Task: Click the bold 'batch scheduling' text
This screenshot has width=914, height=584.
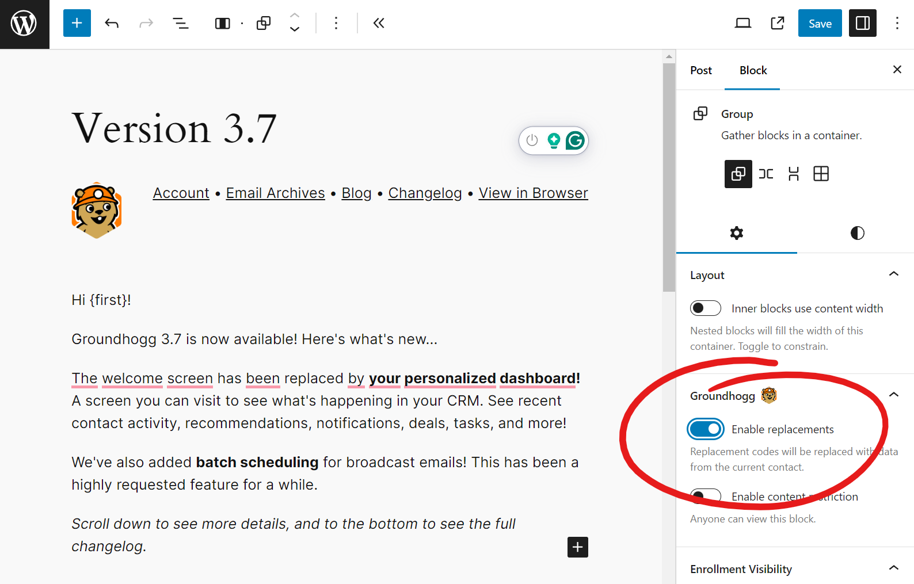Action: (x=257, y=463)
